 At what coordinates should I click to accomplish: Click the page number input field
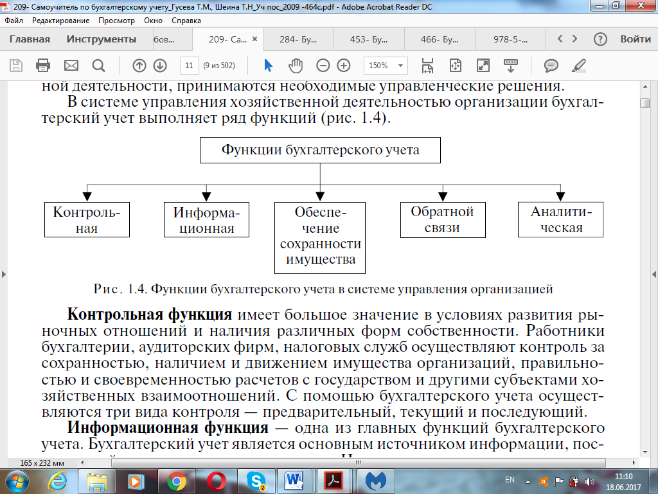190,66
